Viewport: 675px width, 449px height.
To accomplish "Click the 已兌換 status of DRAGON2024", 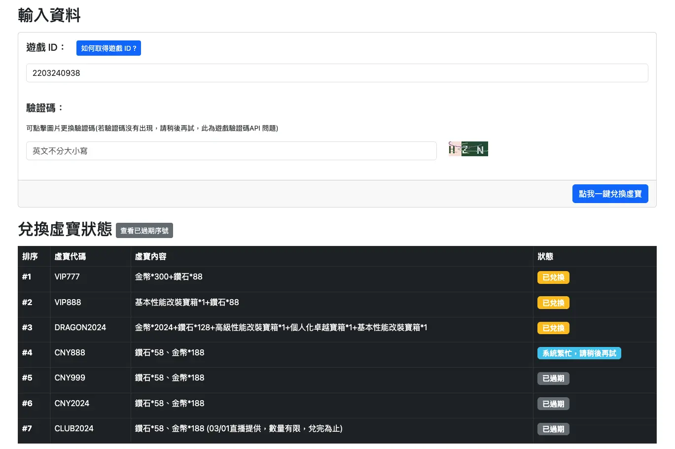I will click(553, 328).
